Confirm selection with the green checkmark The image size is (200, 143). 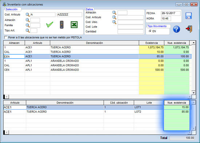49,24
